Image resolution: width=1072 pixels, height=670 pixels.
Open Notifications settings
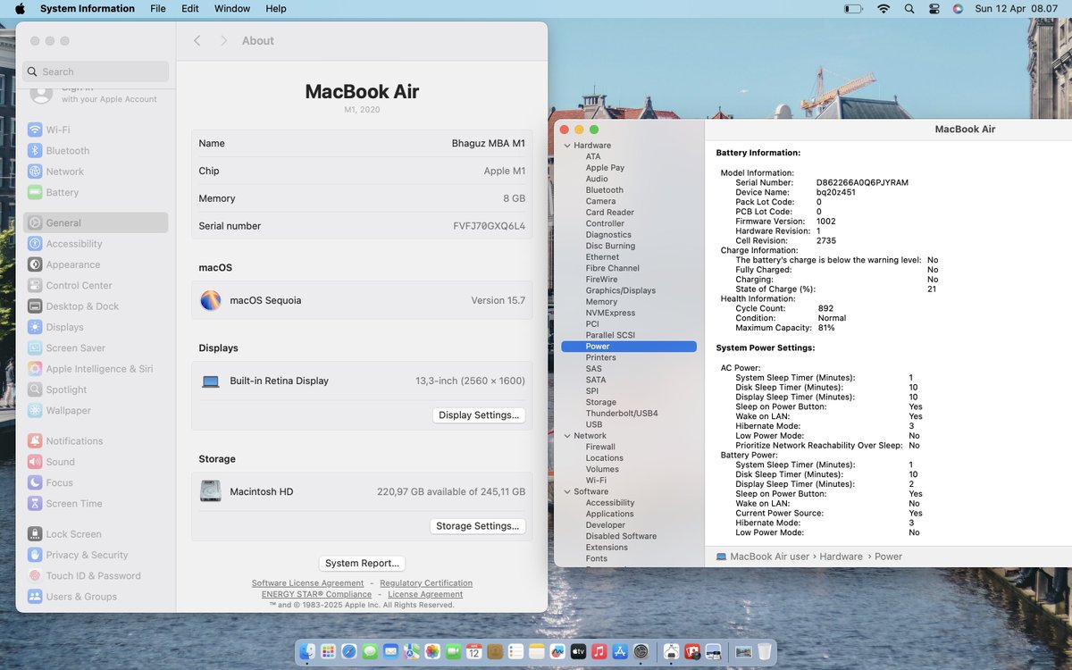point(96,441)
